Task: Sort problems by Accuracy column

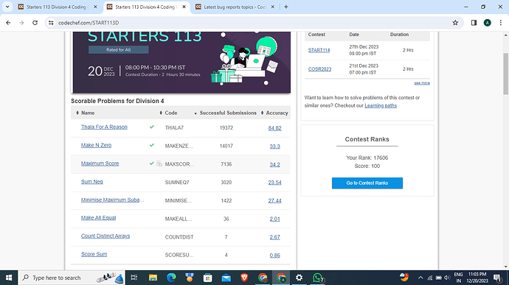Action: pos(274,113)
